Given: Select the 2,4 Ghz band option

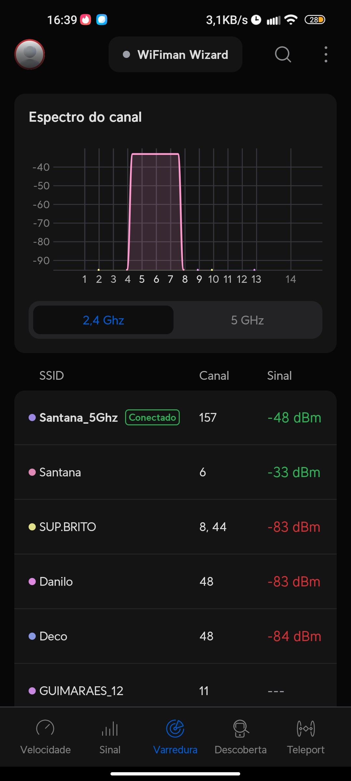Looking at the screenshot, I should coord(103,320).
